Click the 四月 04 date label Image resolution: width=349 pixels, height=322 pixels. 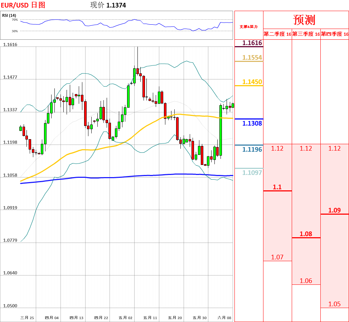(x=52, y=318)
